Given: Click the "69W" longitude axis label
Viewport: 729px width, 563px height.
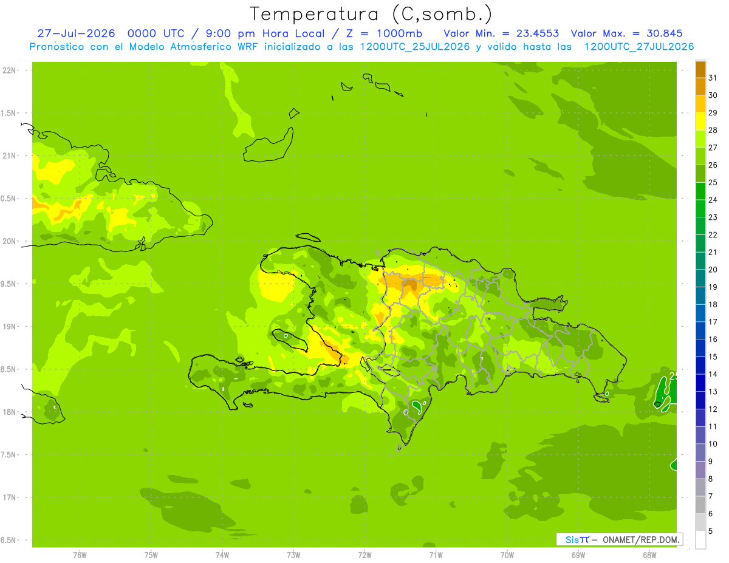Looking at the screenshot, I should (578, 555).
